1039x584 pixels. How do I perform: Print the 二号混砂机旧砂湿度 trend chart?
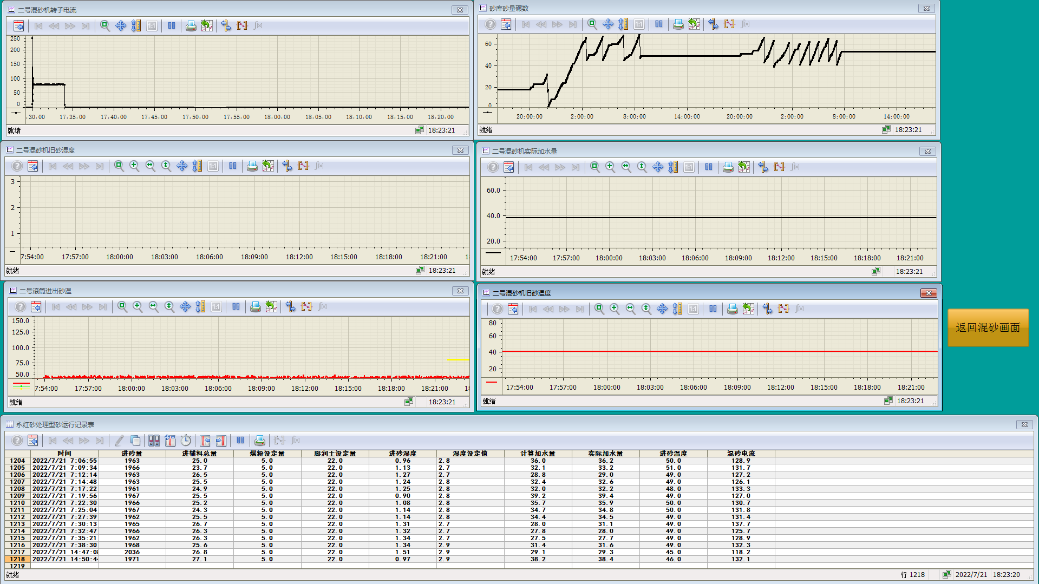[252, 166]
